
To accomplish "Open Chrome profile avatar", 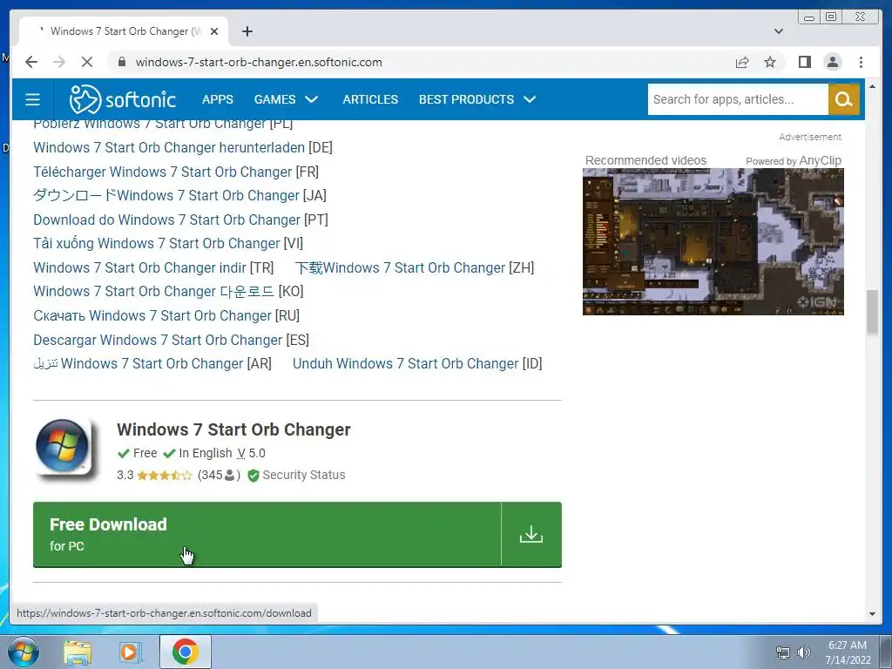I will 832,62.
